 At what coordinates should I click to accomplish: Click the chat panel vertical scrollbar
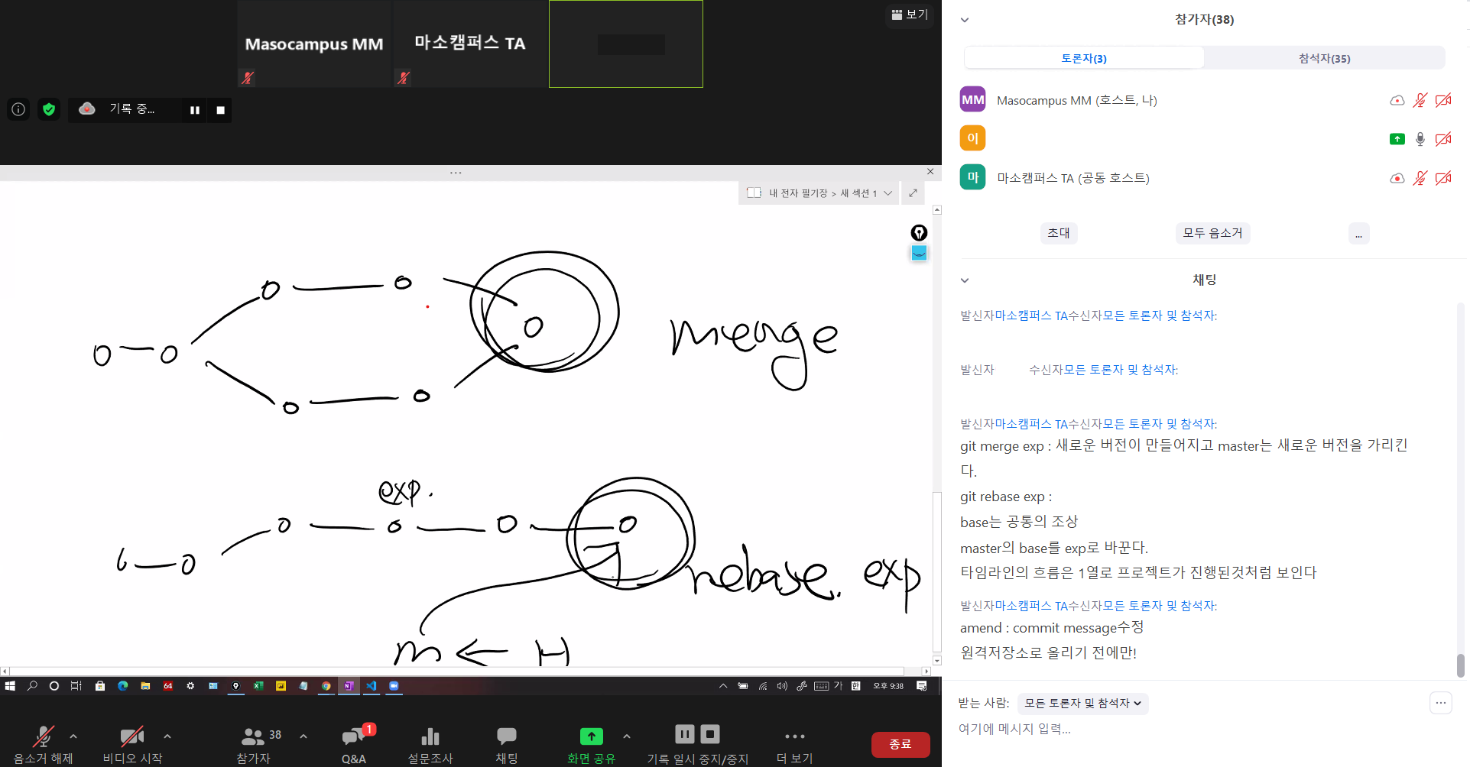1460,665
